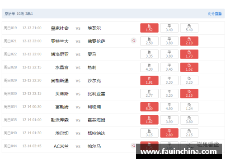Click the -1 handicap badge for 亚特兰大
The width and height of the screenshot is (226, 163).
[133, 41]
